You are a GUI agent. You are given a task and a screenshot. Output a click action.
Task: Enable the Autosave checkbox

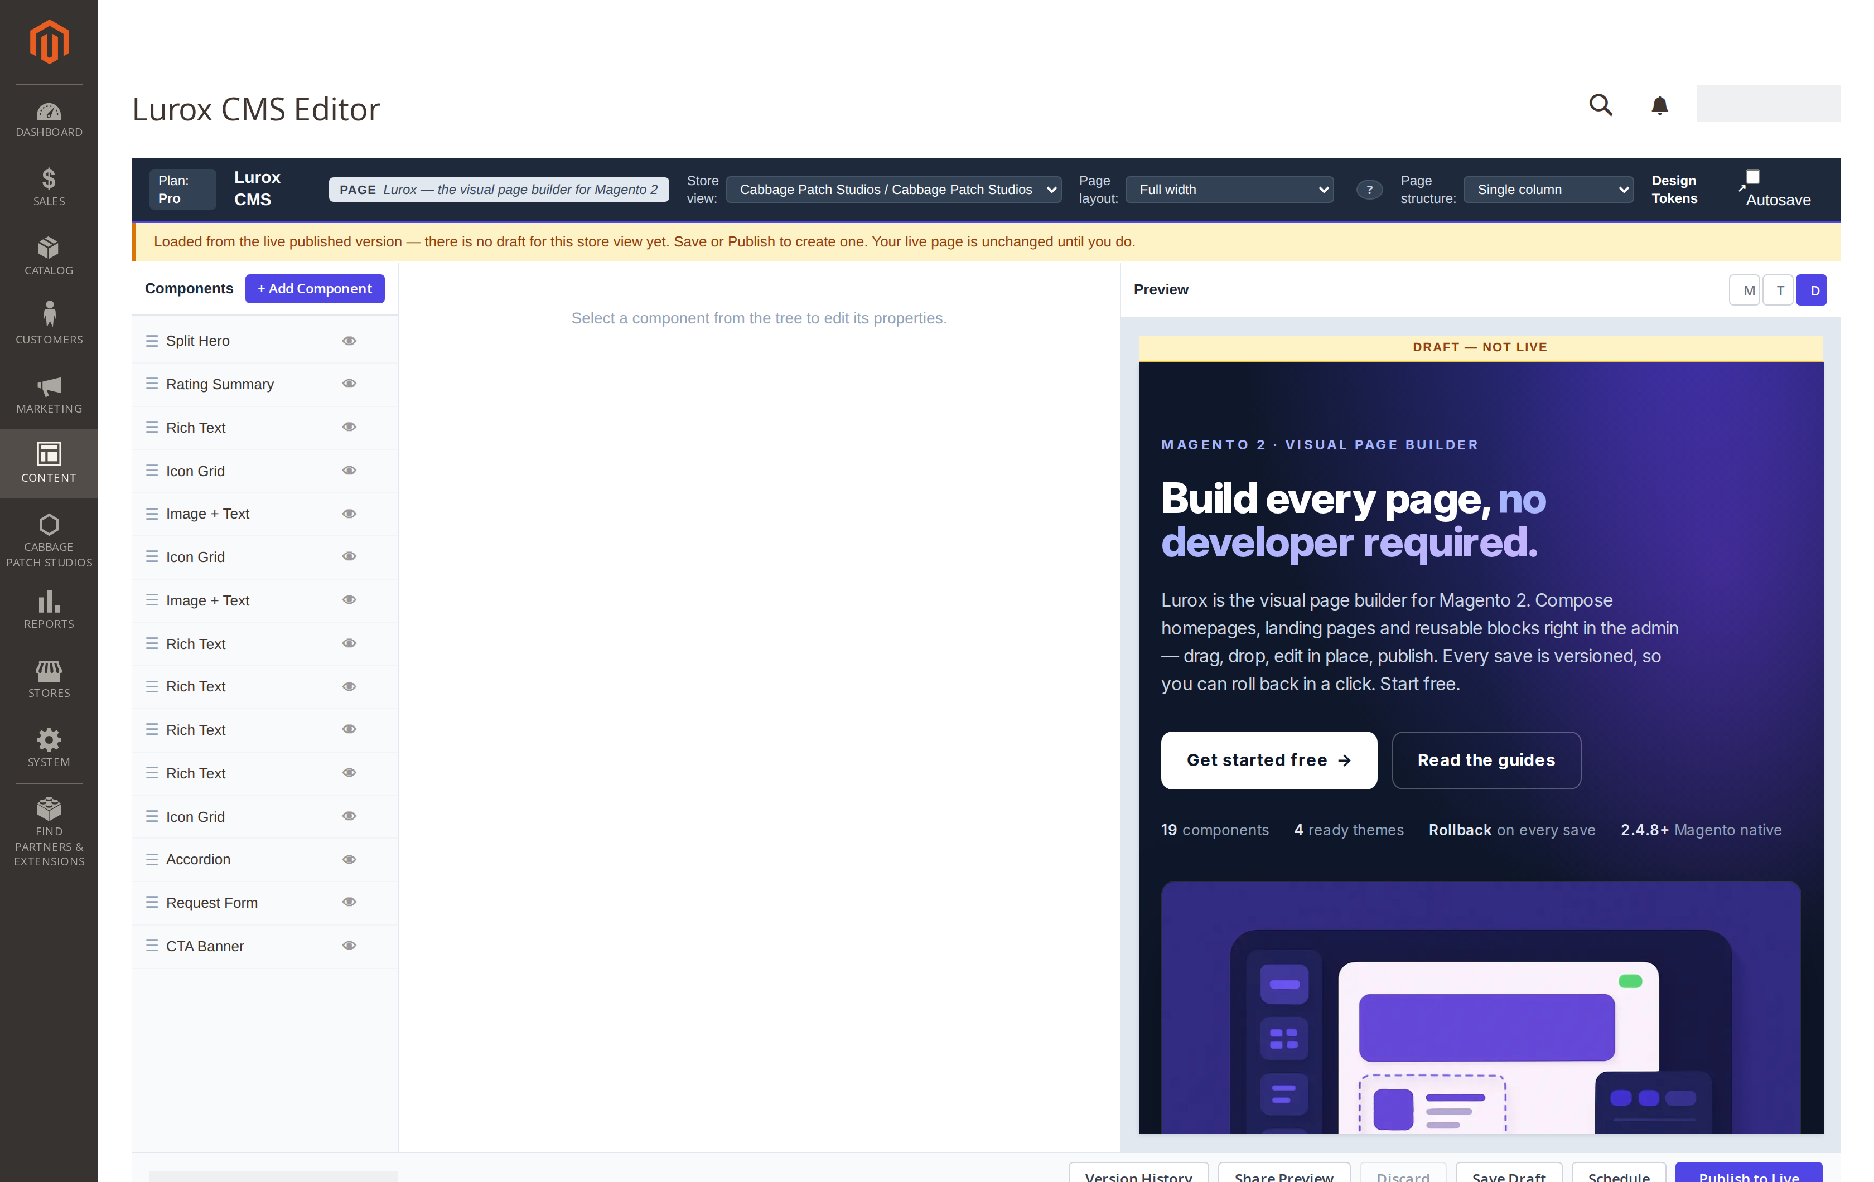point(1752,177)
